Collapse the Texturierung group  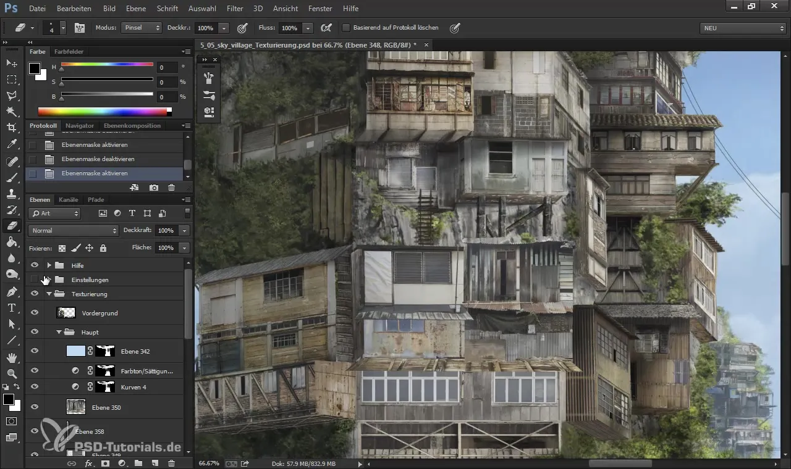[x=49, y=294]
